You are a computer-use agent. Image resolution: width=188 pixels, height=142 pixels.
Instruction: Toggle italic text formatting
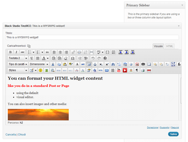pos(16,52)
